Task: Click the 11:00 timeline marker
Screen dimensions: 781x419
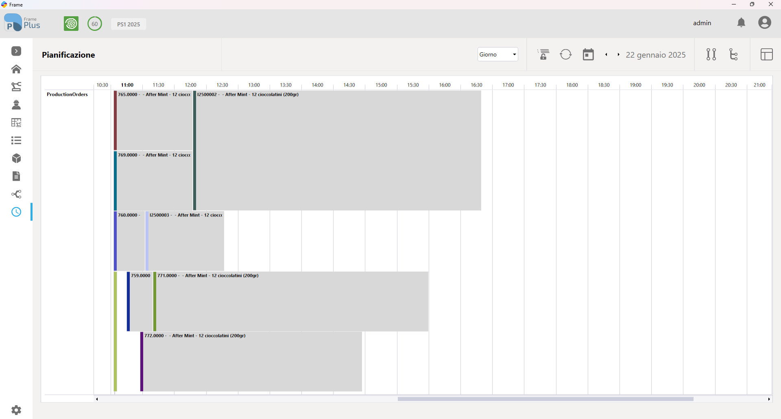Action: 127,85
